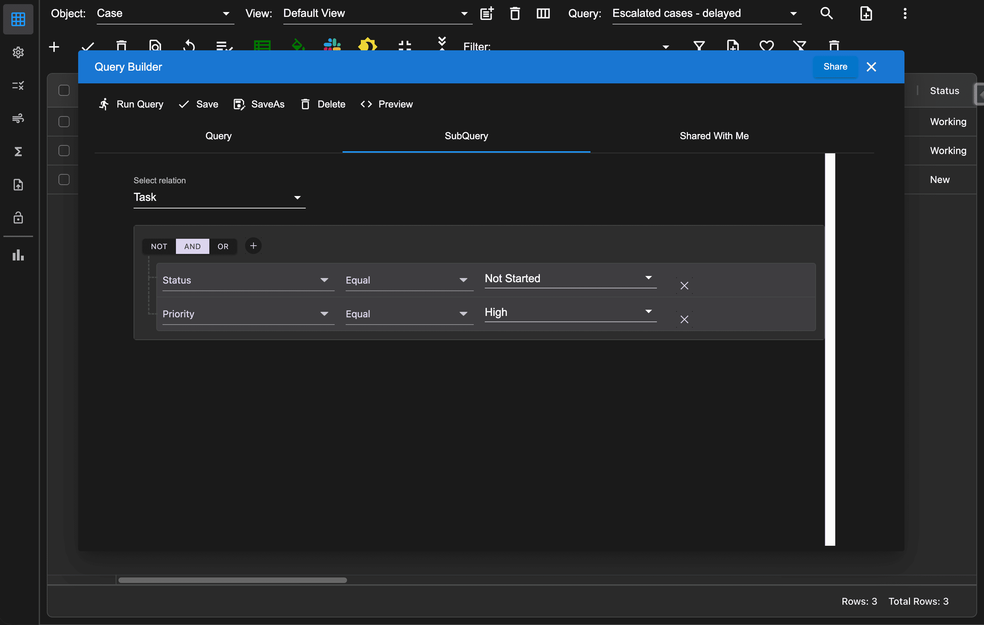Click the grid view icon in sidebar
The image size is (984, 625).
tap(18, 19)
